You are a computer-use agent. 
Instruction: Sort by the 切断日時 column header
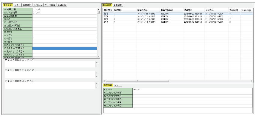tap(216, 10)
